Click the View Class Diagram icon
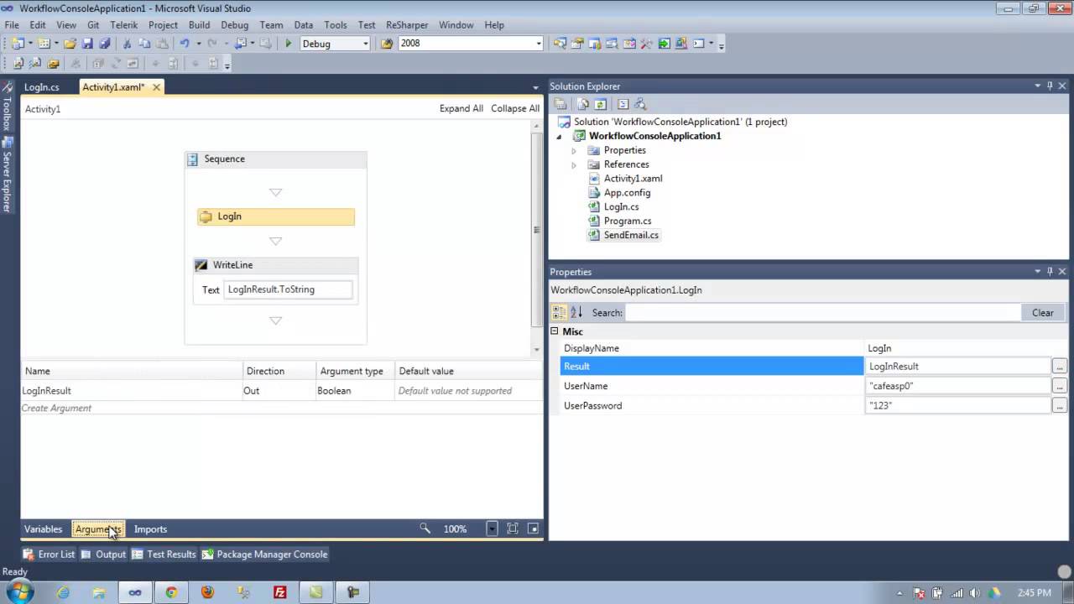Image resolution: width=1074 pixels, height=604 pixels. click(640, 104)
